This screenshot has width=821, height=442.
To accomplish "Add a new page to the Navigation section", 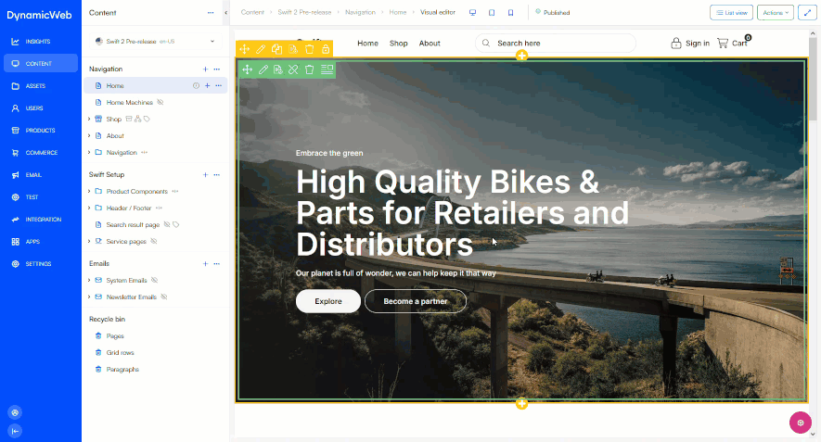I will pyautogui.click(x=205, y=69).
